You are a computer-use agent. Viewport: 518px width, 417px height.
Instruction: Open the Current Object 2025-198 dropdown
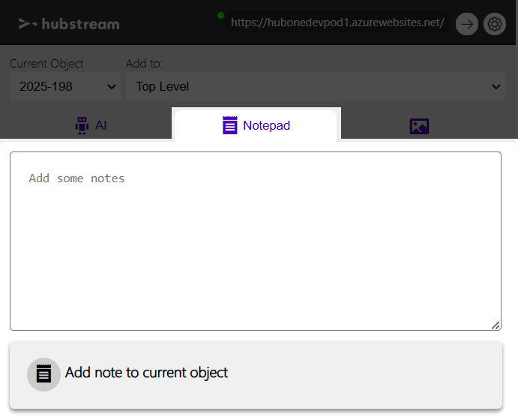tap(64, 86)
